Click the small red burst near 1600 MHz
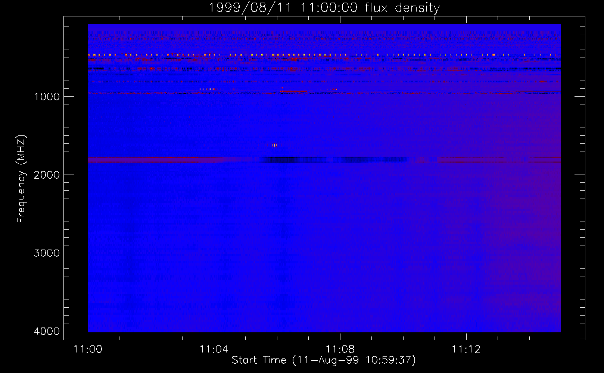 (x=275, y=145)
